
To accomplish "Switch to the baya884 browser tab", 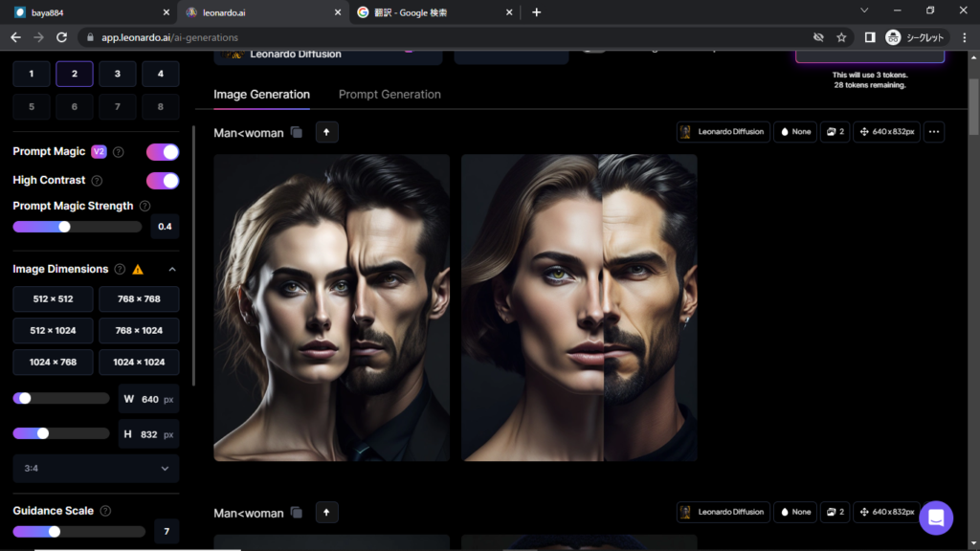I will (86, 12).
